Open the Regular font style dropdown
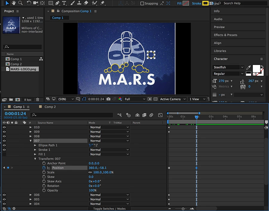The height and width of the screenshot is (211, 269). coord(228,74)
